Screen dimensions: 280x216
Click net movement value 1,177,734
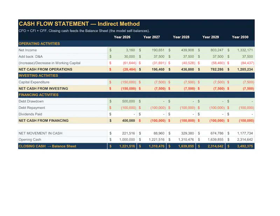click(x=245, y=134)
